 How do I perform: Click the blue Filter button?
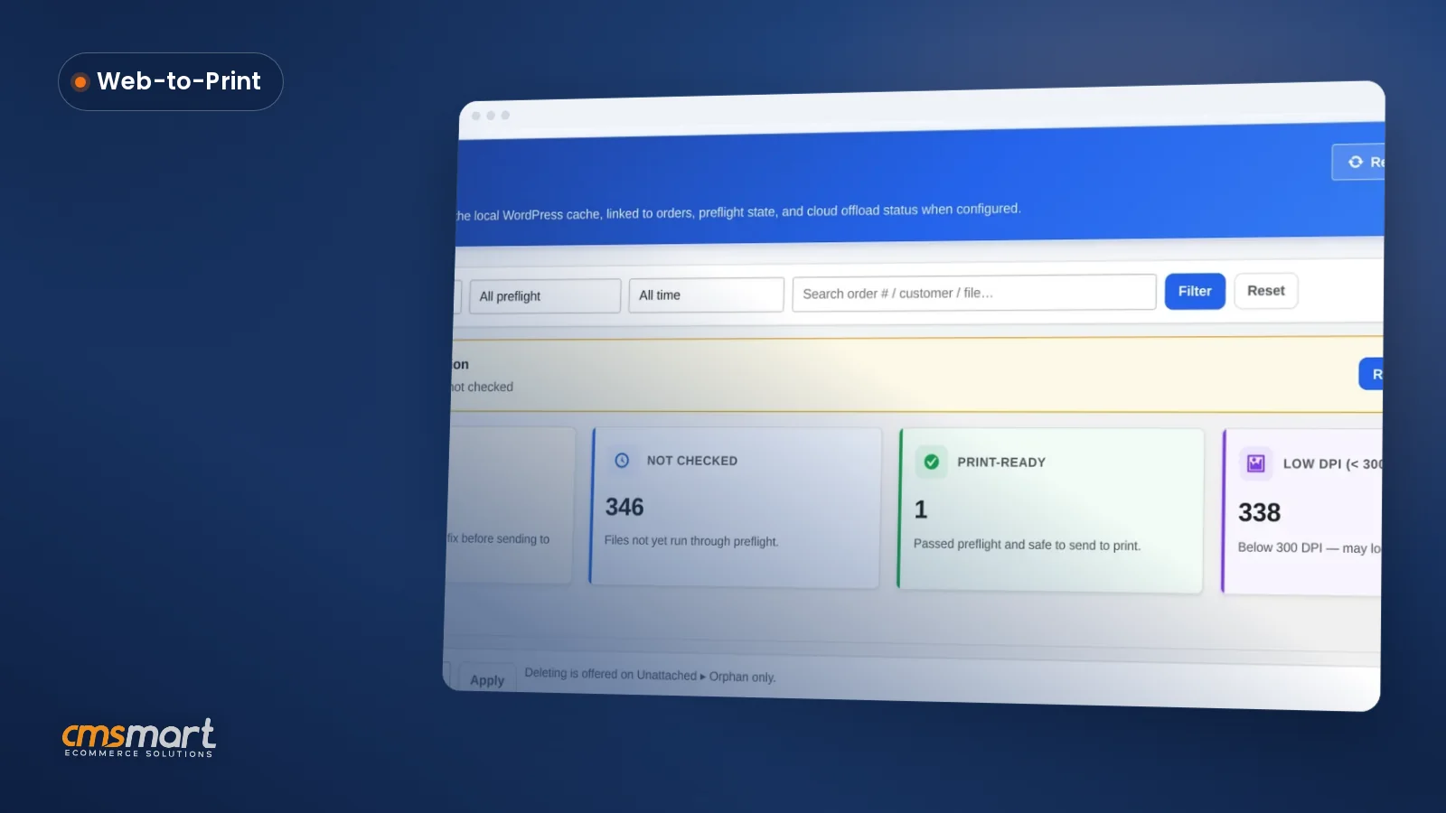pos(1195,291)
